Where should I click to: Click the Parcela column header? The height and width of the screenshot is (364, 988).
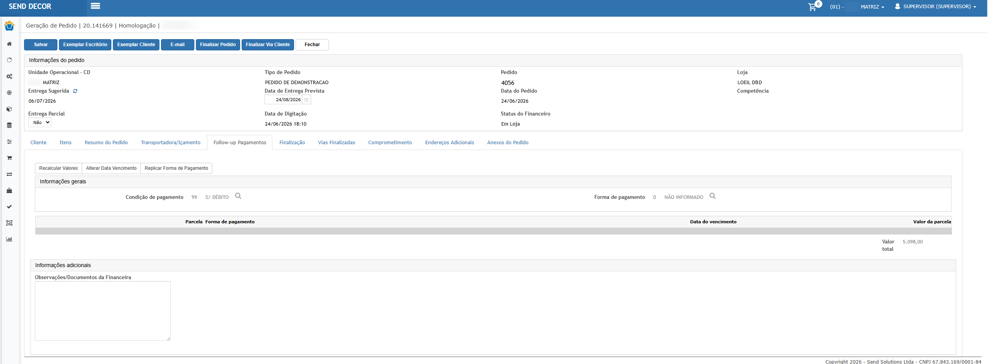pyautogui.click(x=194, y=222)
